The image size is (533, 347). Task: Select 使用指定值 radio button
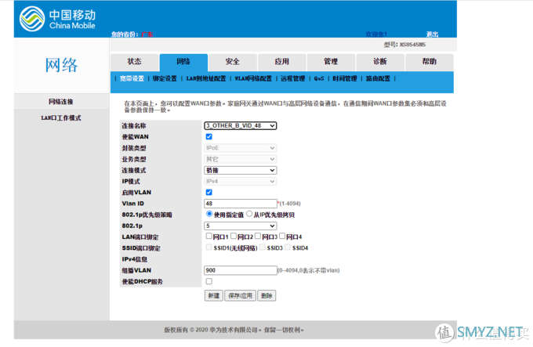click(209, 214)
